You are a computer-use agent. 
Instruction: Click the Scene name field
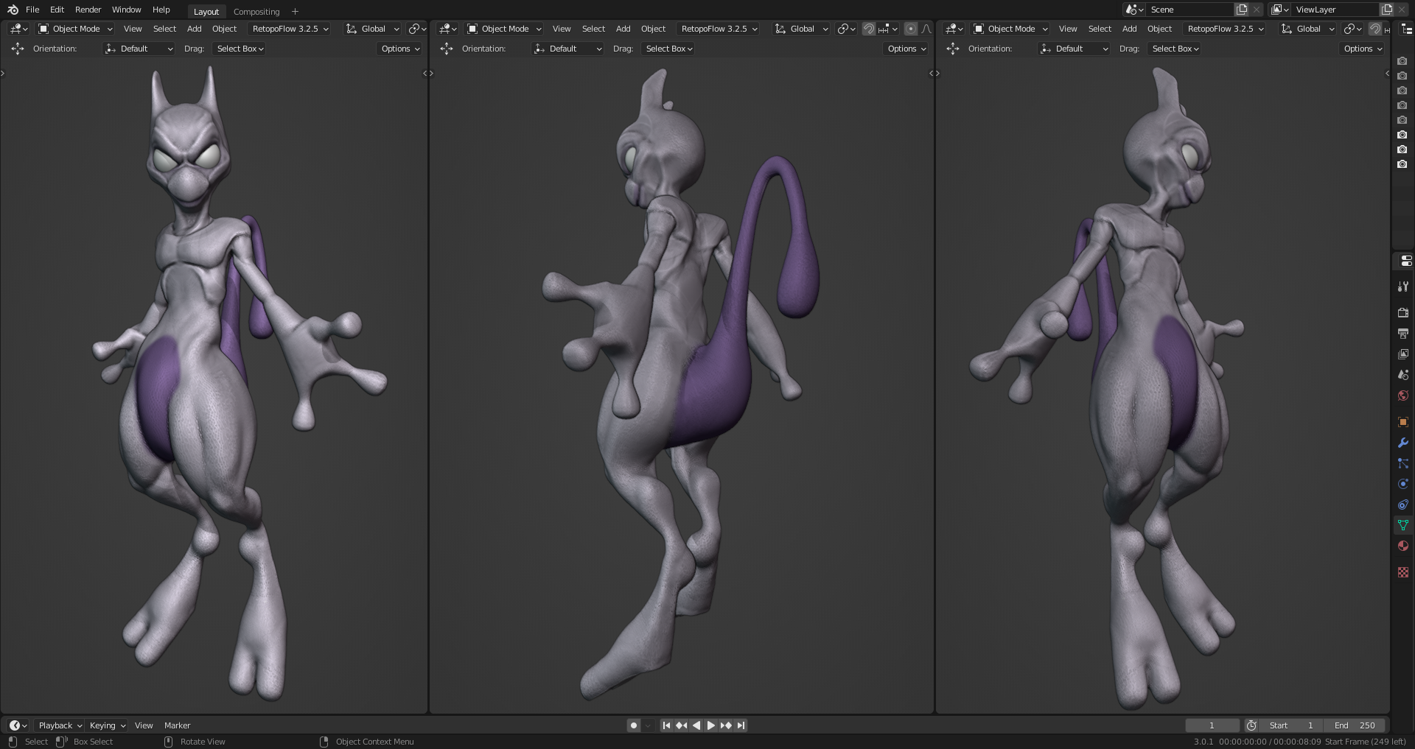pyautogui.click(x=1190, y=10)
